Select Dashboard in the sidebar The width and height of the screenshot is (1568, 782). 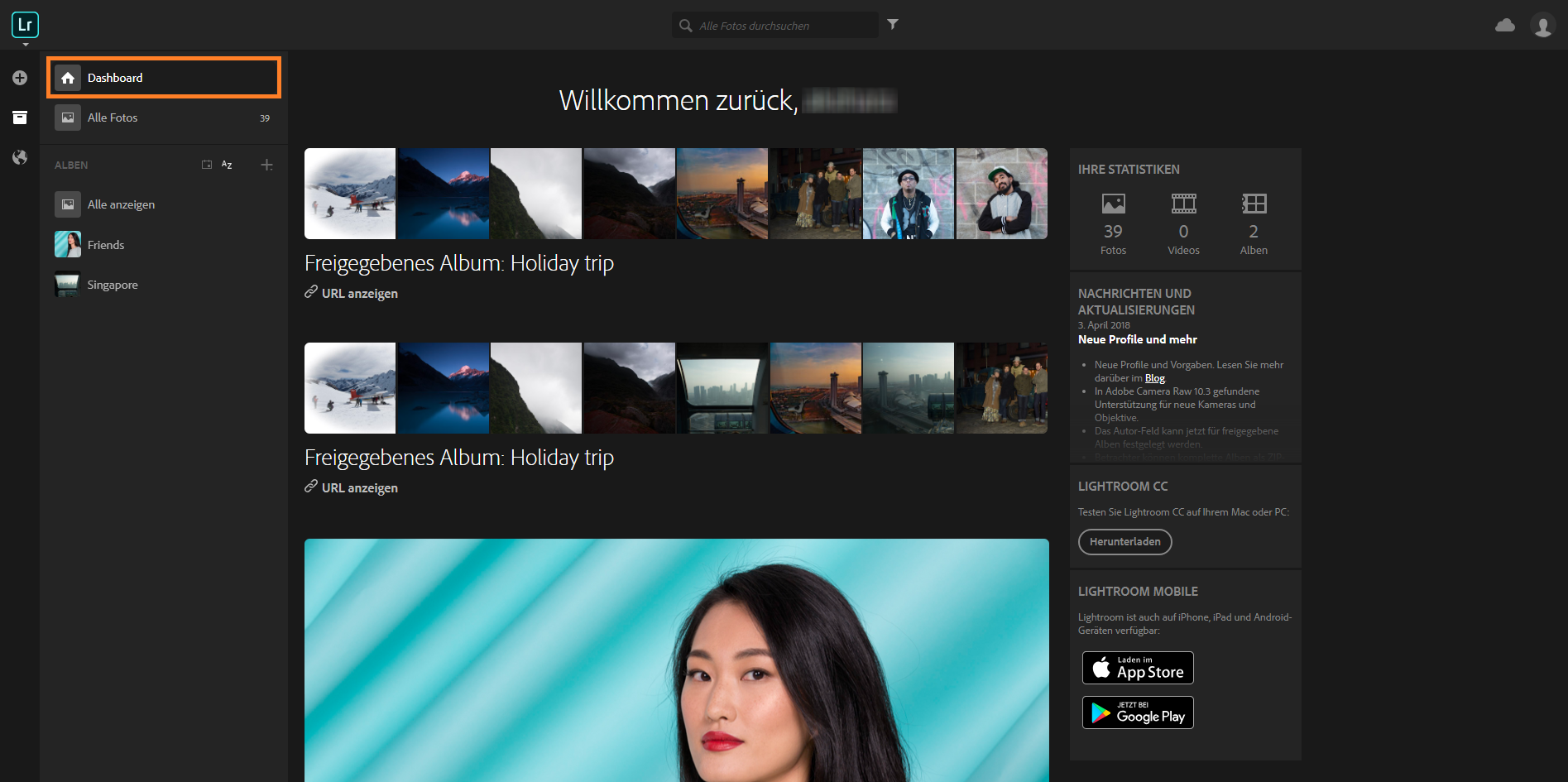[x=164, y=78]
